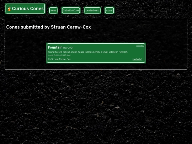Open the small permalink link on Fountain card

point(140,46)
